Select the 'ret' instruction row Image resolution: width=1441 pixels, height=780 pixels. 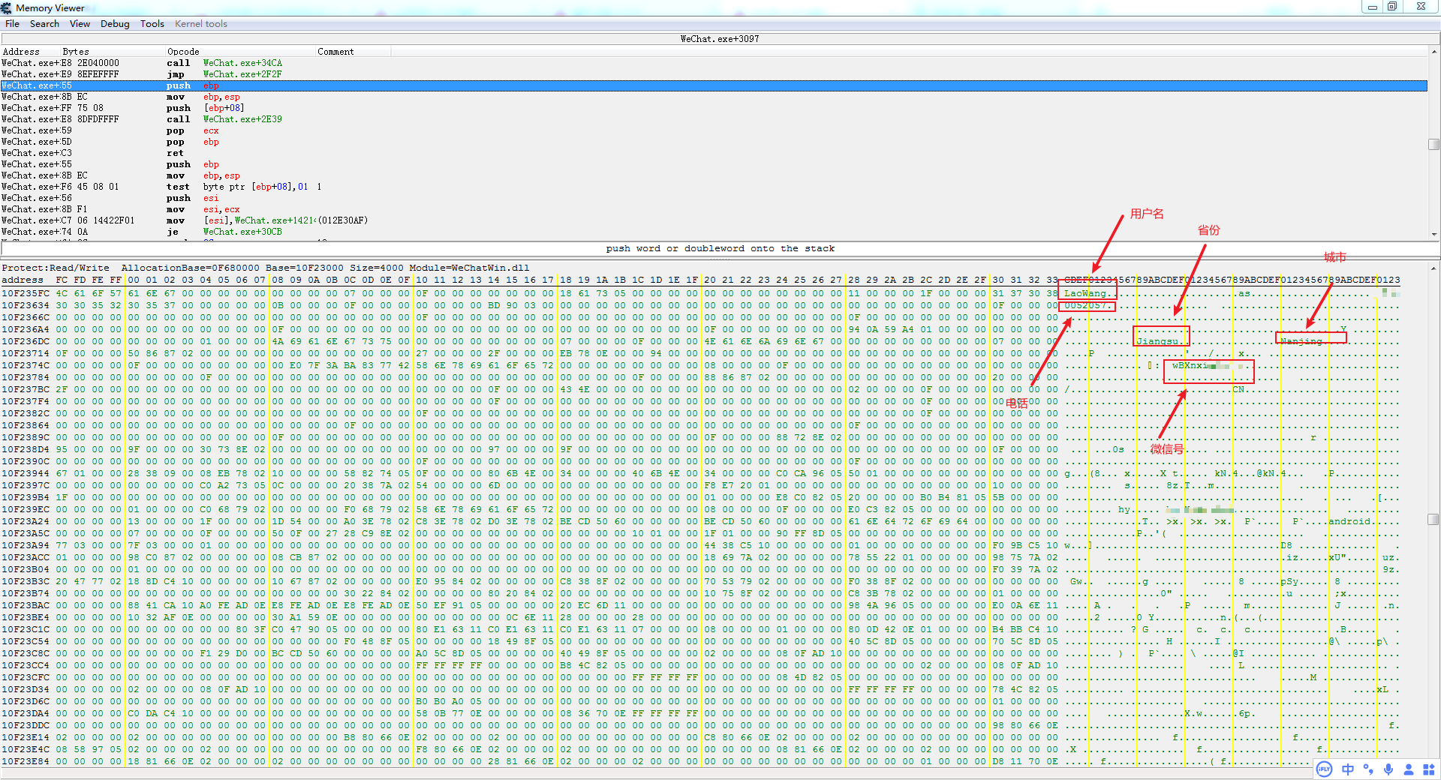click(714, 153)
